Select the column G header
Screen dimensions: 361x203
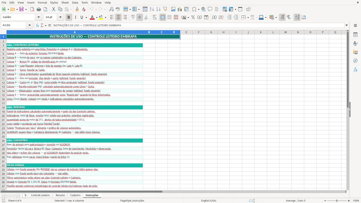[211, 32]
